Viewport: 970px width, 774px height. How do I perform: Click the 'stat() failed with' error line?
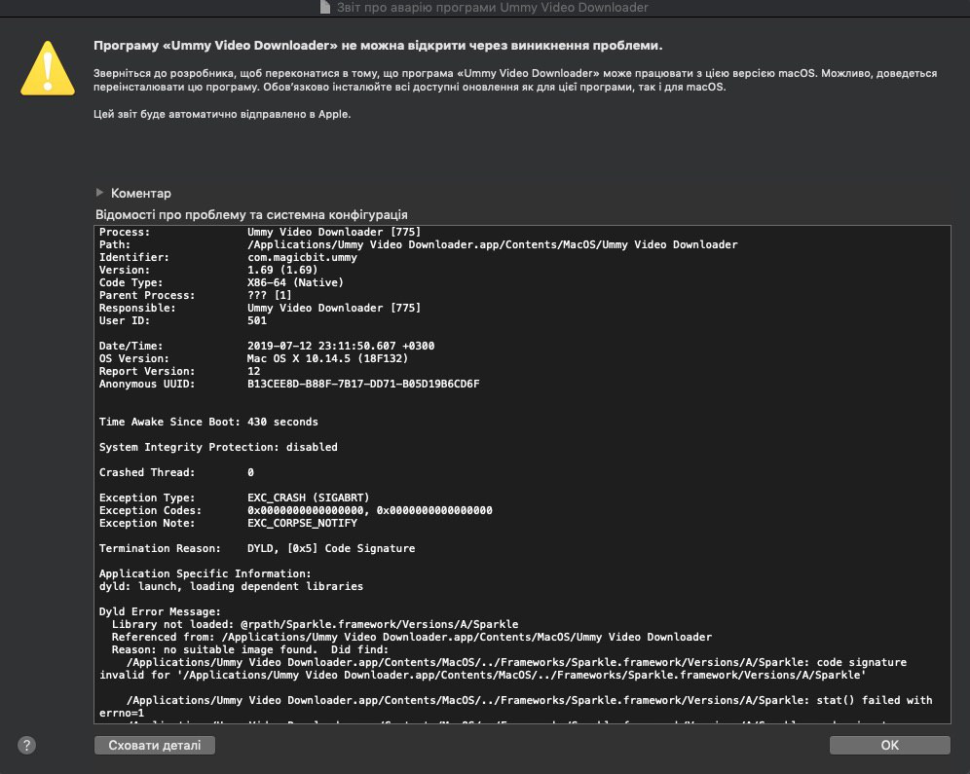coord(516,706)
